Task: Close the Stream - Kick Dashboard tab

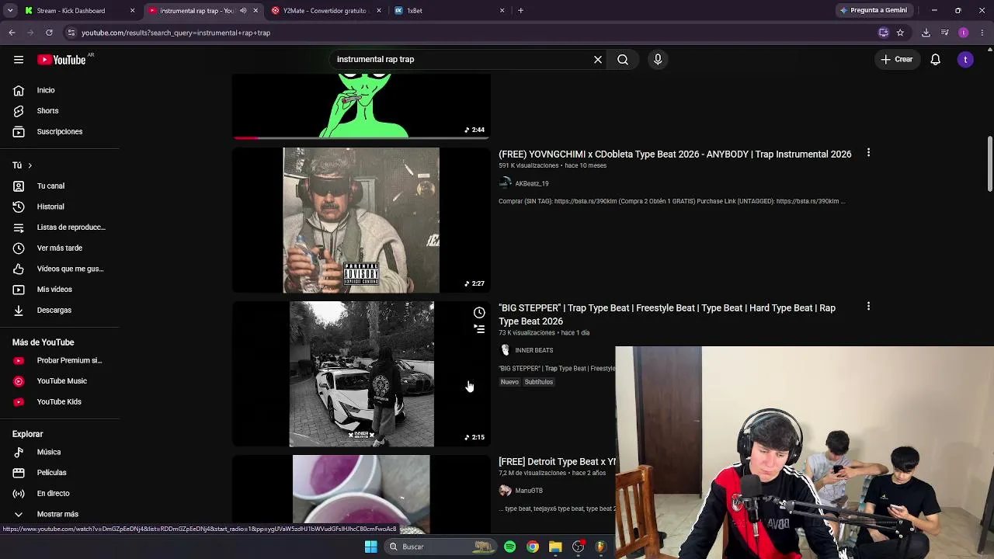Action: (x=132, y=11)
